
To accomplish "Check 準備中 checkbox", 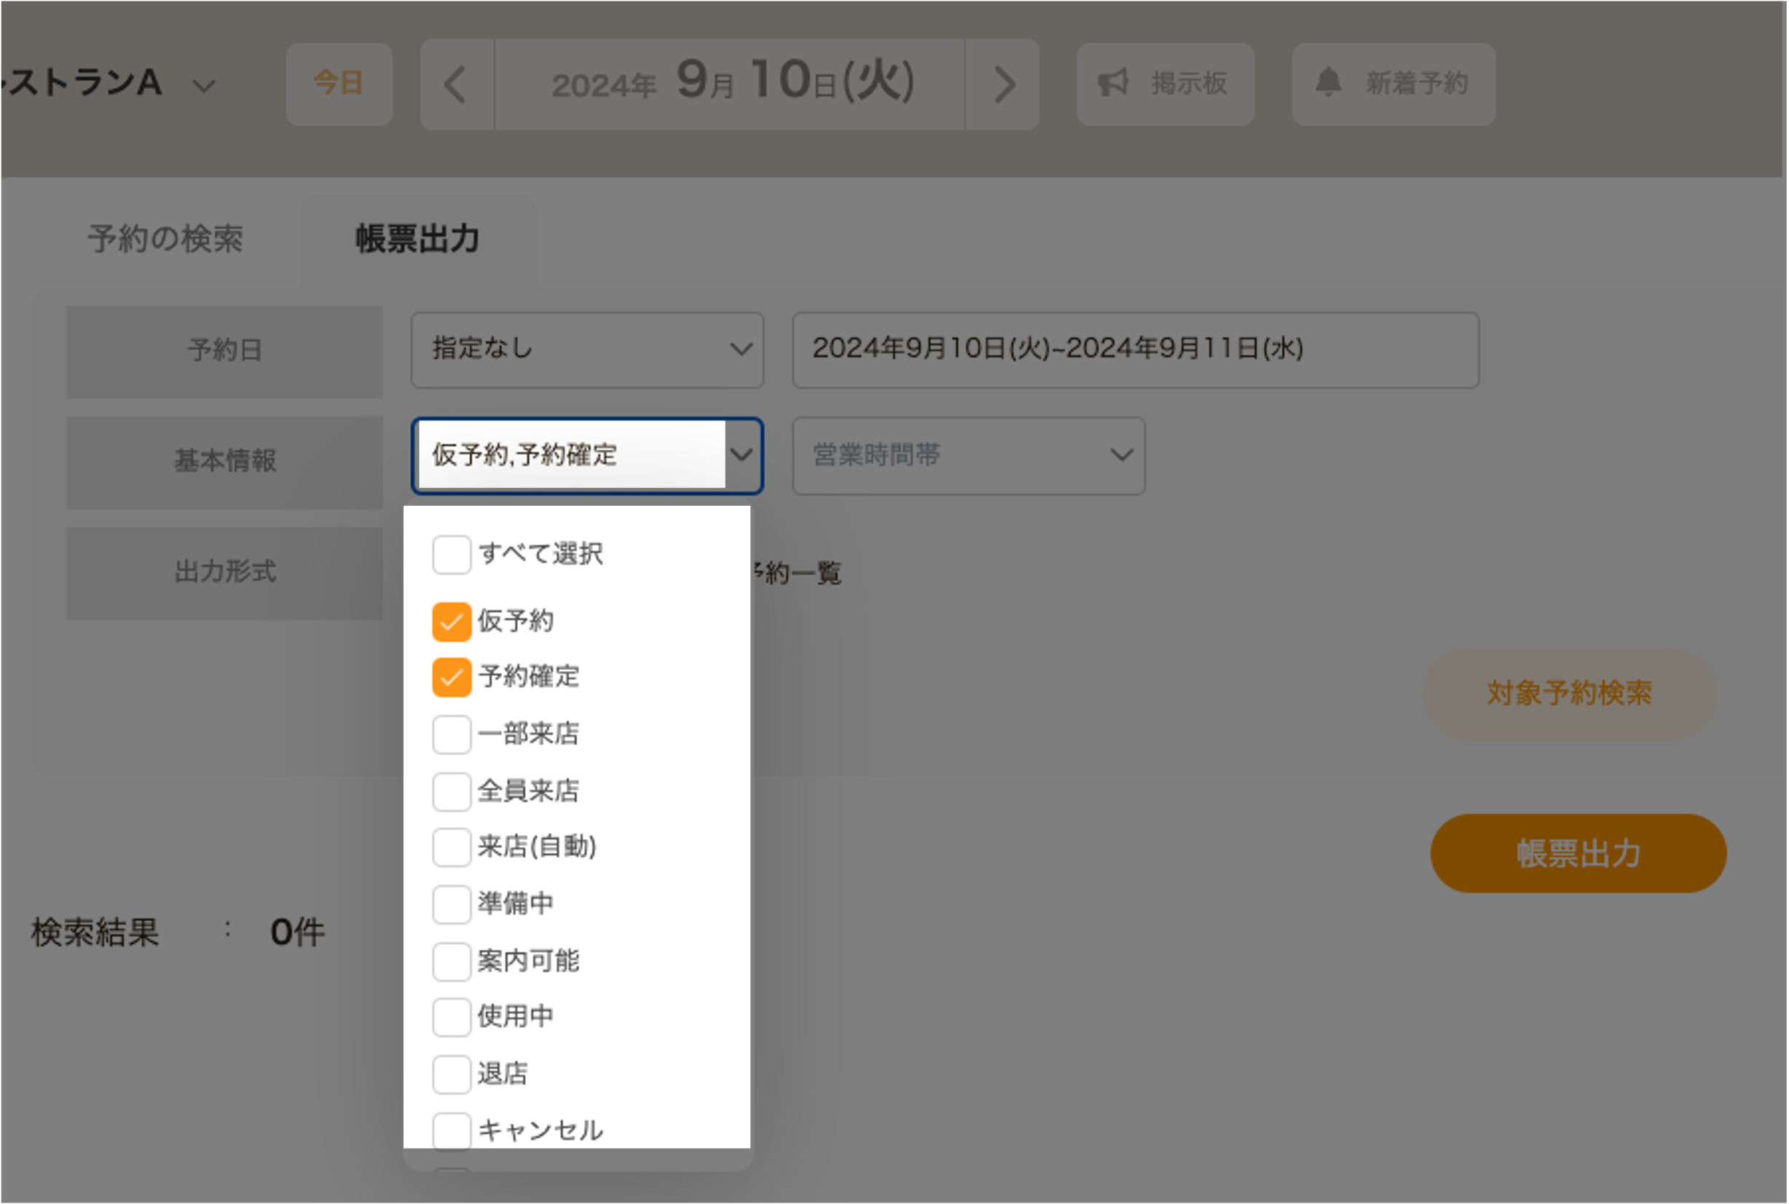I will click(452, 905).
